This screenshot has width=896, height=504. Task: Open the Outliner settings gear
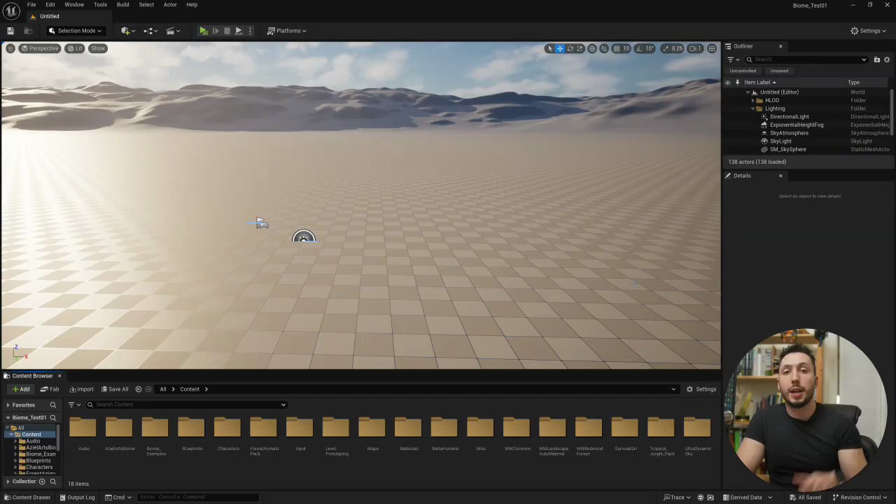888,59
